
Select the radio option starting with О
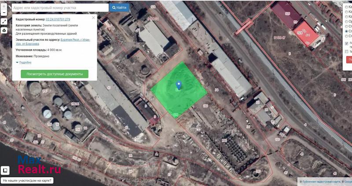[346, 21]
